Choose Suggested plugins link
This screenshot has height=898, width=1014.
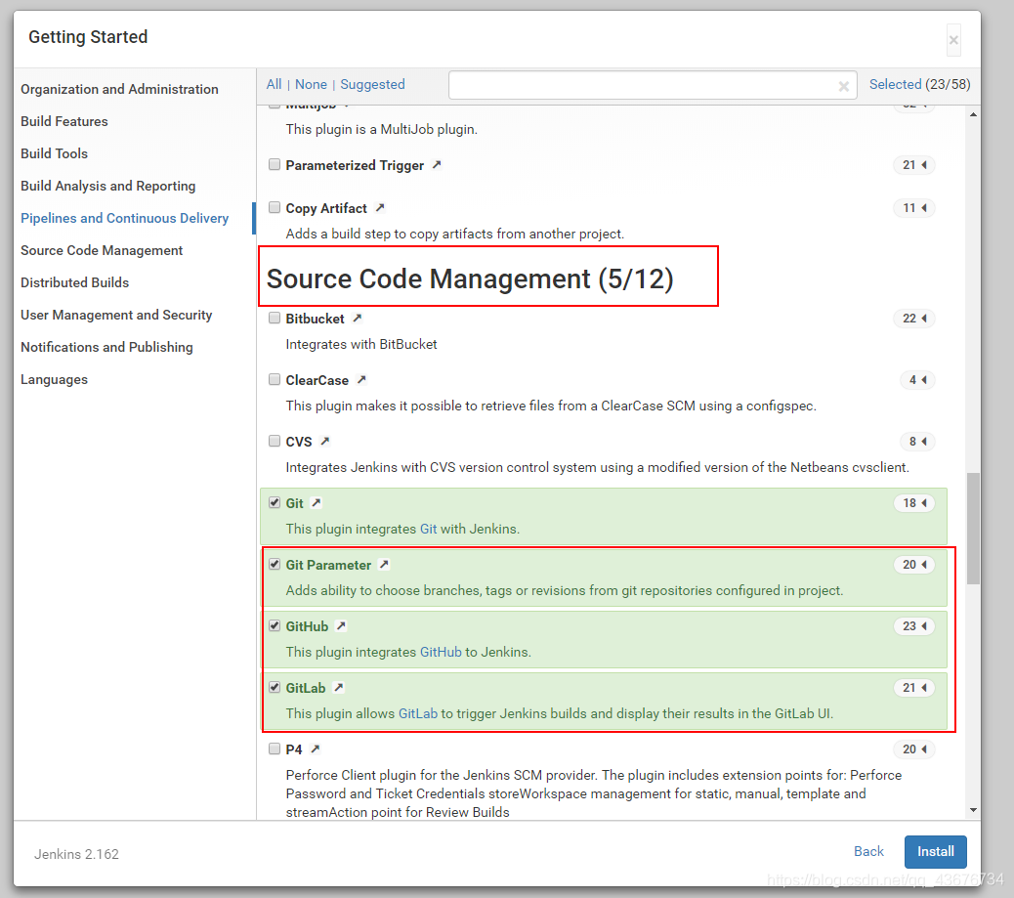click(x=372, y=84)
